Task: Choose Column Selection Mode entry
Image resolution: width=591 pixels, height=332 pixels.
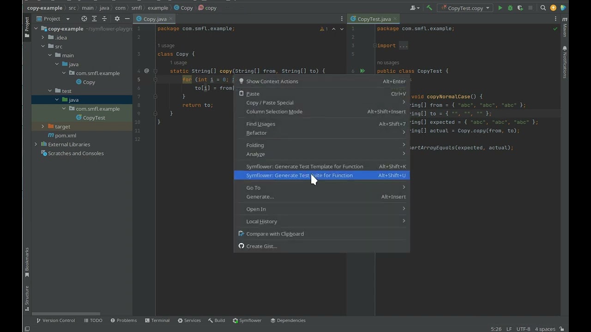Action: tap(322, 112)
